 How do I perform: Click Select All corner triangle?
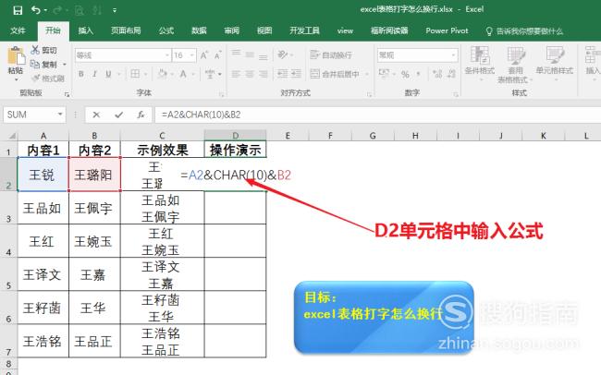coord(12,136)
